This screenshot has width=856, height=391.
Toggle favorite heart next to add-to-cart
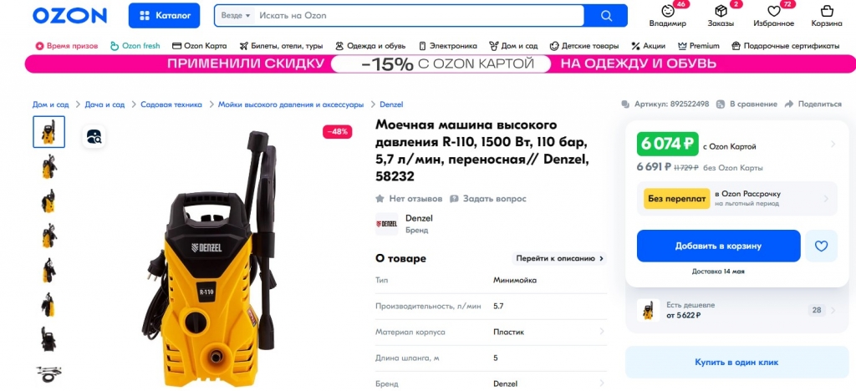pyautogui.click(x=821, y=246)
